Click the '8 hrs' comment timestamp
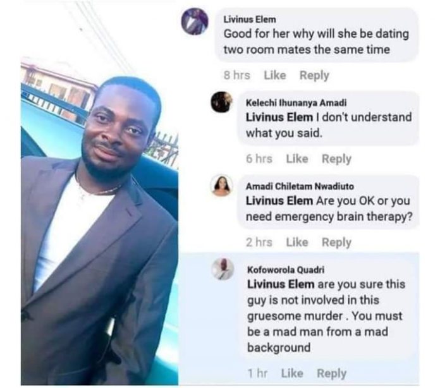Image resolution: width=440 pixels, height=388 pixels. click(237, 75)
